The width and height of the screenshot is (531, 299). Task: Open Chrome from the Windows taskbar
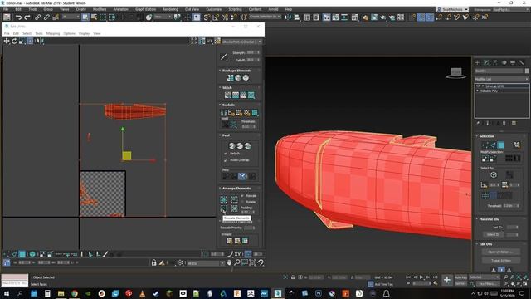coord(75,293)
